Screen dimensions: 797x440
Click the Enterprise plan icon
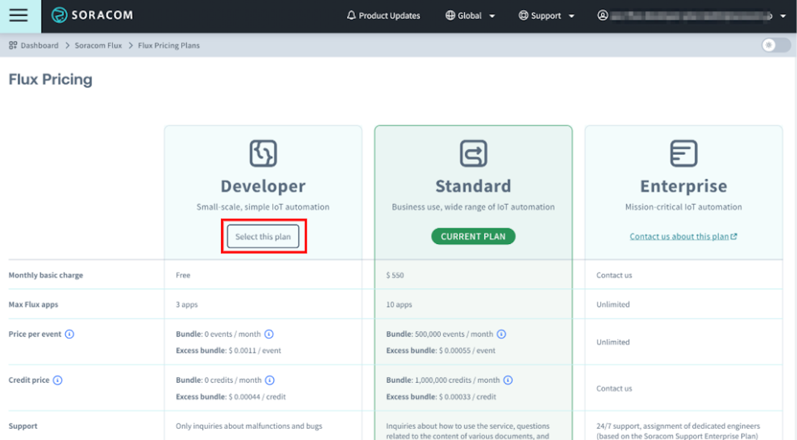coord(683,153)
